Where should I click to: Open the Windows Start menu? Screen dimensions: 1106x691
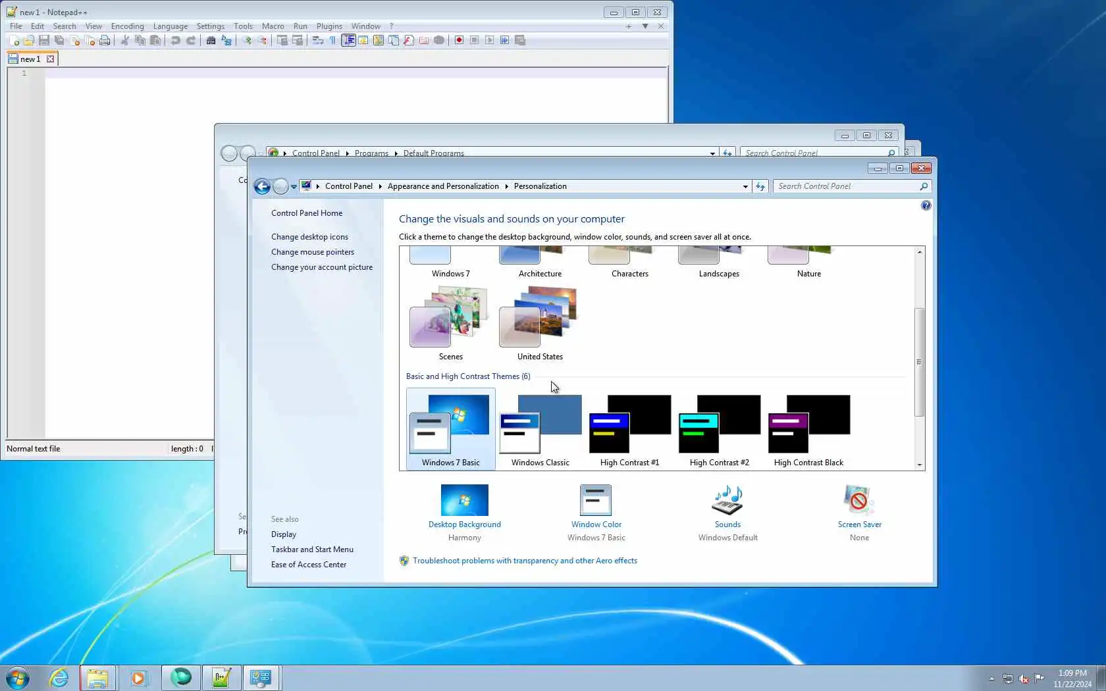coord(17,678)
